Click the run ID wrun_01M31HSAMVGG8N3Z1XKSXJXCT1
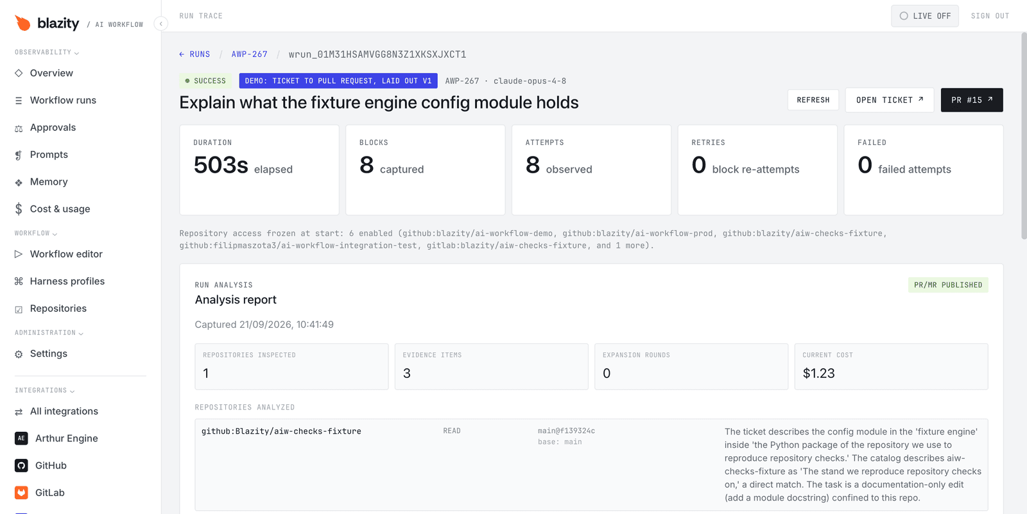 point(377,55)
